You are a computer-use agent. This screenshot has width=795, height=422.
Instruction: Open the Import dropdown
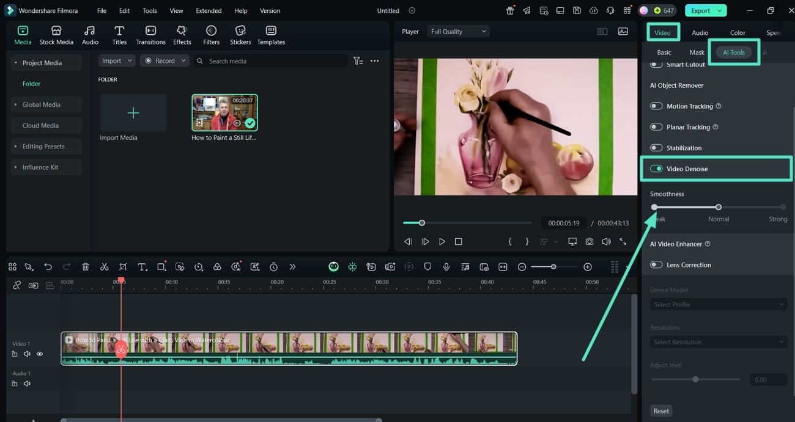pos(116,61)
